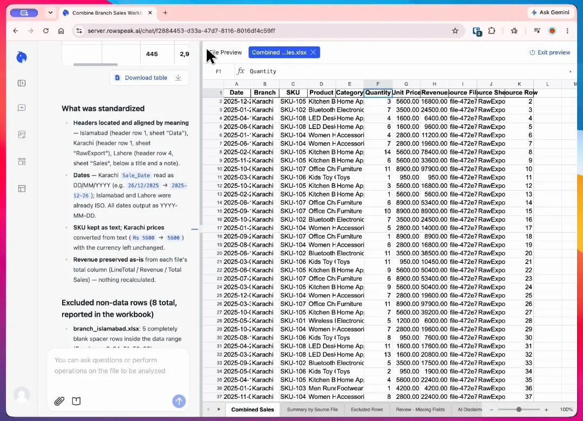Image resolution: width=583 pixels, height=421 pixels.
Task: Click the 78400.00 revenue cell
Action: [x=434, y=152]
